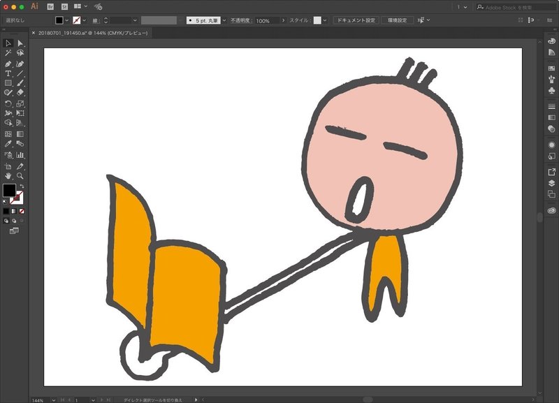Open the Brushes panel
Viewport: 559px width, 403px height.
point(551,79)
